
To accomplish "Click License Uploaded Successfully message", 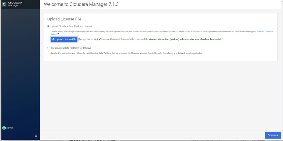I will pyautogui.click(x=118, y=39).
